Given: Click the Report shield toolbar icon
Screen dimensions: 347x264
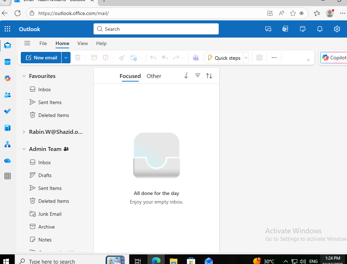Looking at the screenshot, I should (x=106, y=58).
